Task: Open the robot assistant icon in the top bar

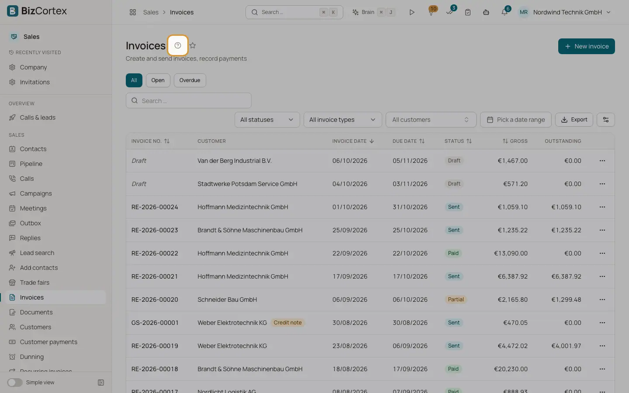Action: (486, 12)
